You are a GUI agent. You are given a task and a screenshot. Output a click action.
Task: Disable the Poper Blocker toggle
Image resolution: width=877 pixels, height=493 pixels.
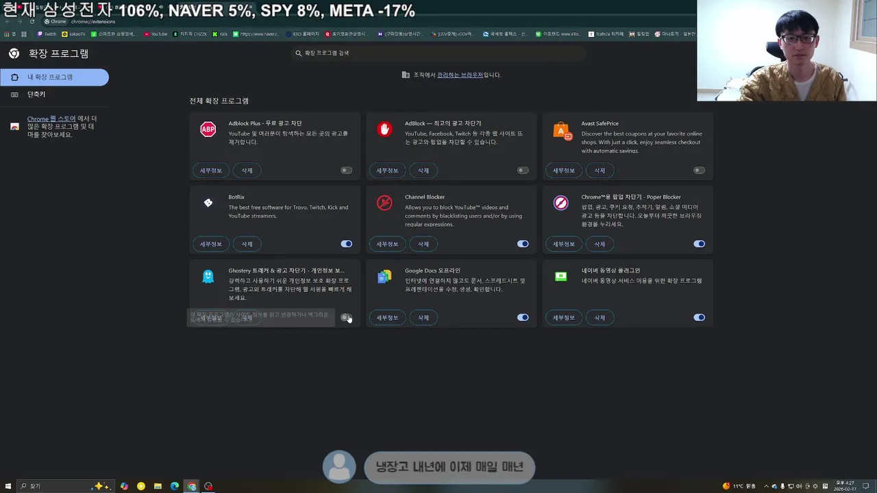click(699, 244)
